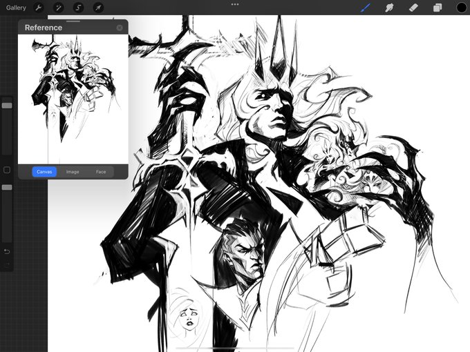
Task: Activate the Transform arrow tool
Action: click(98, 8)
